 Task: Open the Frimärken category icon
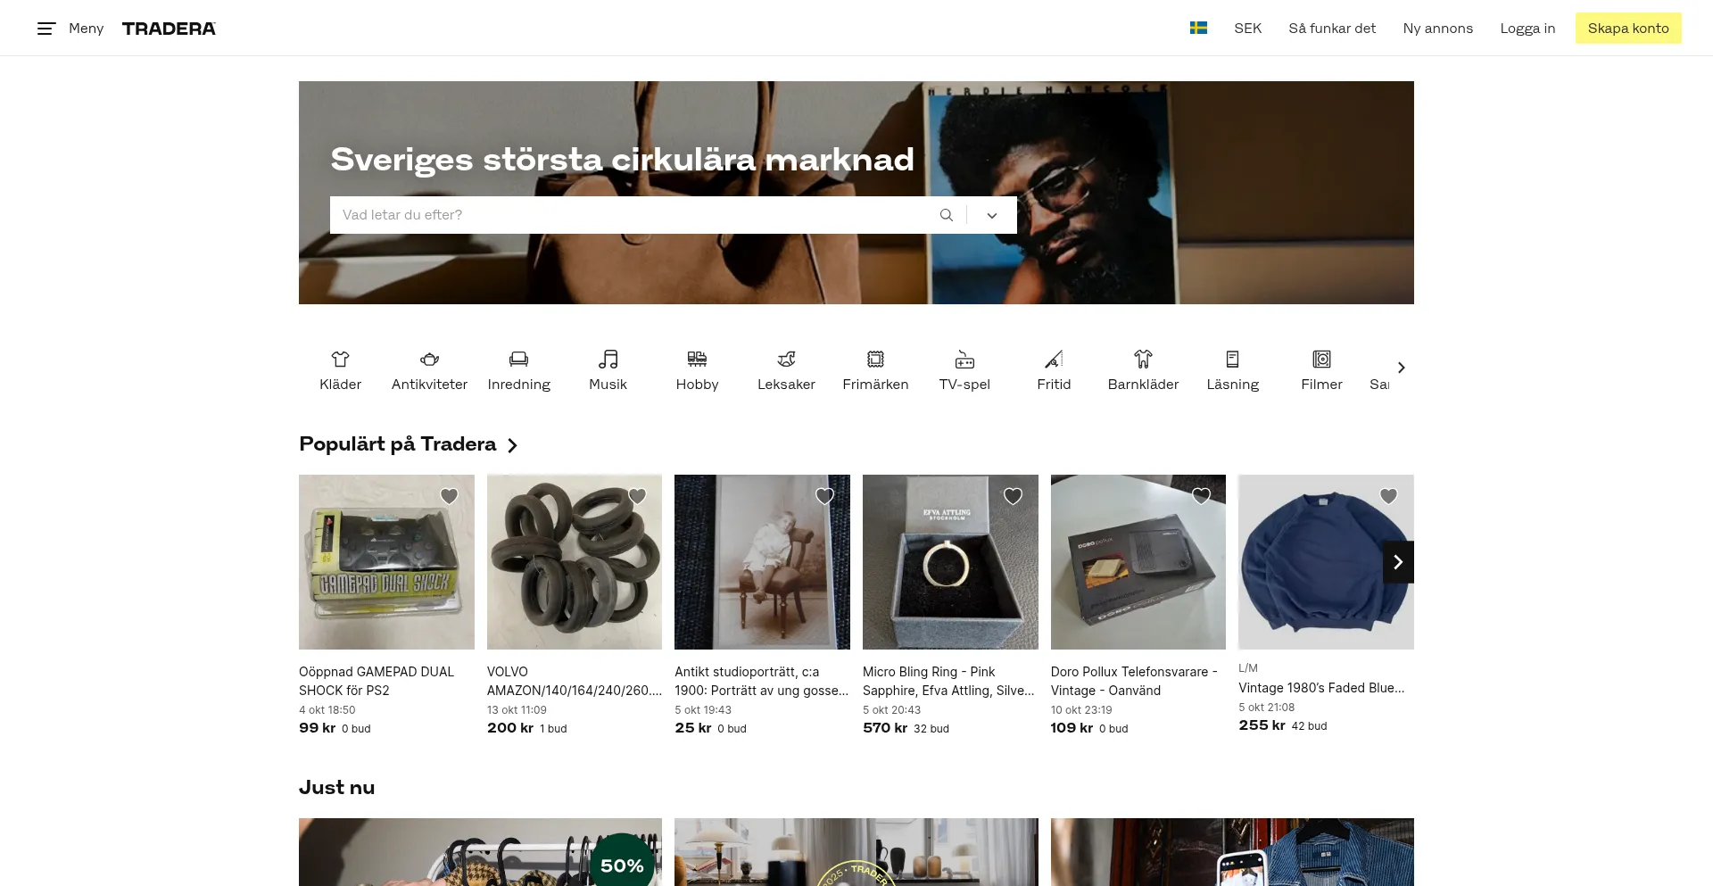875,360
